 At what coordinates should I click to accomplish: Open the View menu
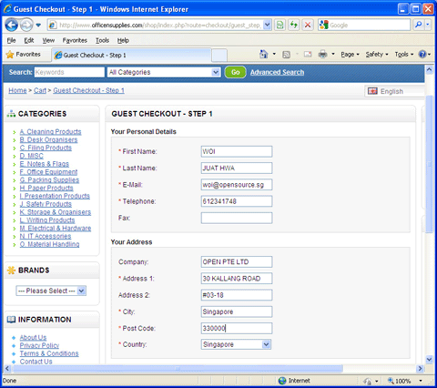(x=48, y=40)
